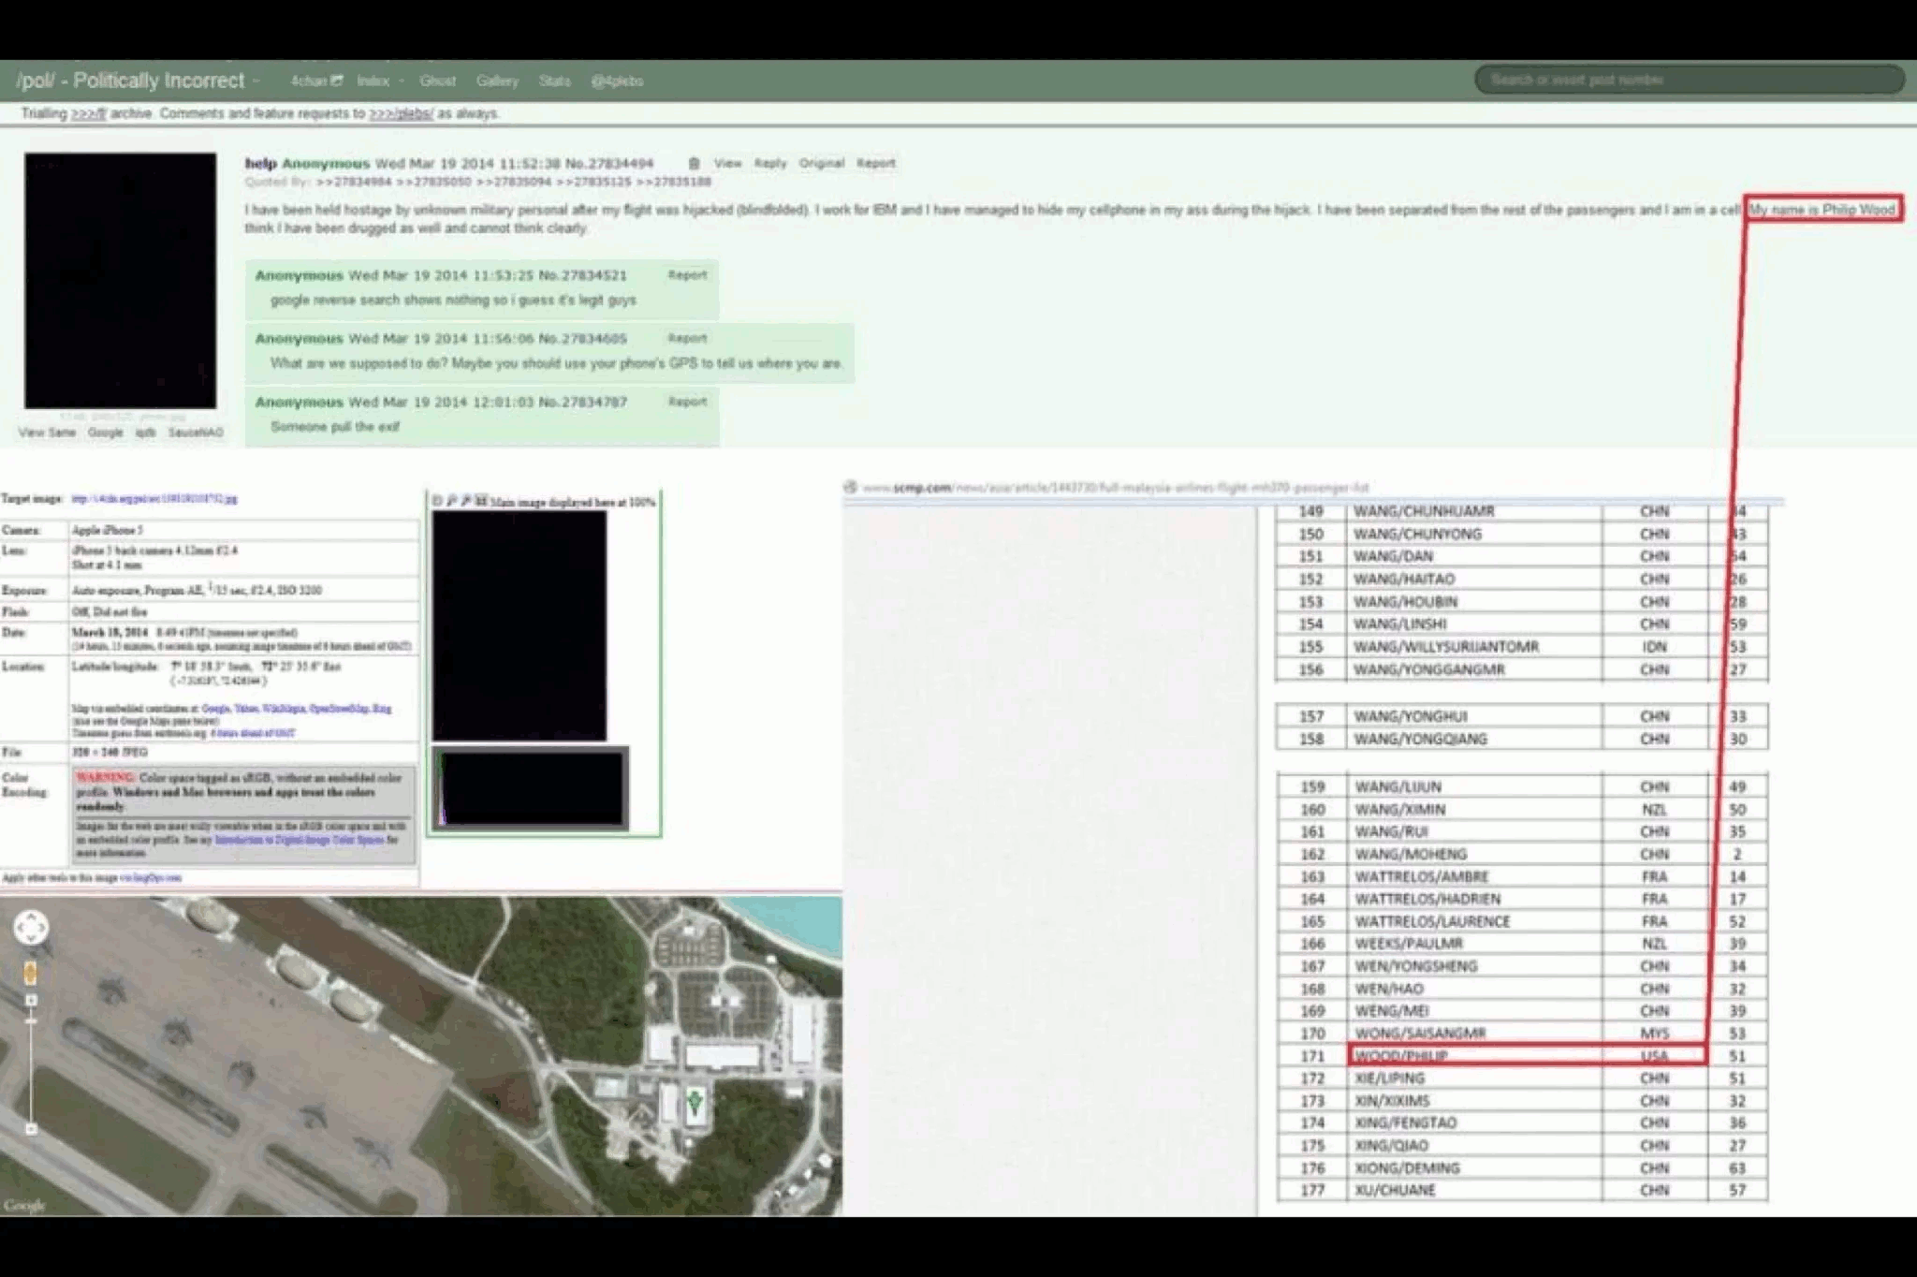Image resolution: width=1917 pixels, height=1277 pixels.
Task: Select the XING/FENGTAO passenger cell
Action: point(1473,1123)
